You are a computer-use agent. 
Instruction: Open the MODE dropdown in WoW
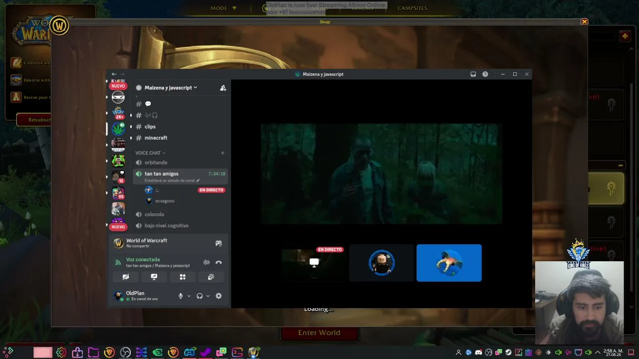(x=224, y=8)
